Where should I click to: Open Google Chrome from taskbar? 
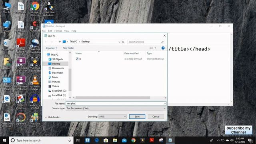point(133,140)
